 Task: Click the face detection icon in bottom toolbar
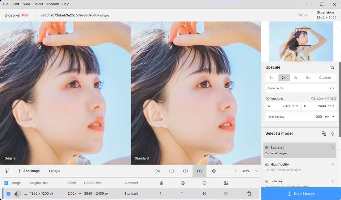click(x=158, y=171)
